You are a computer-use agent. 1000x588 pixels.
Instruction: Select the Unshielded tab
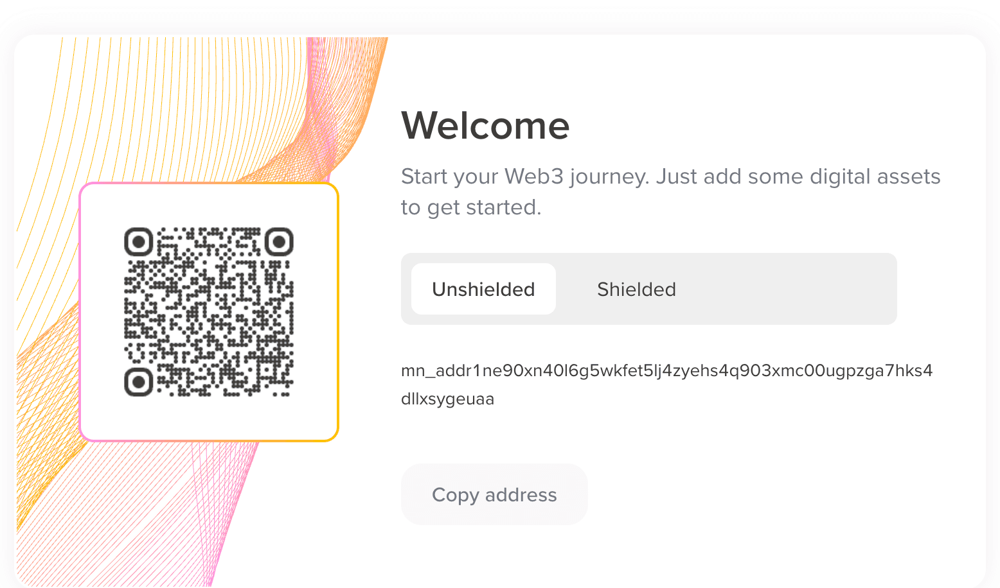click(483, 290)
